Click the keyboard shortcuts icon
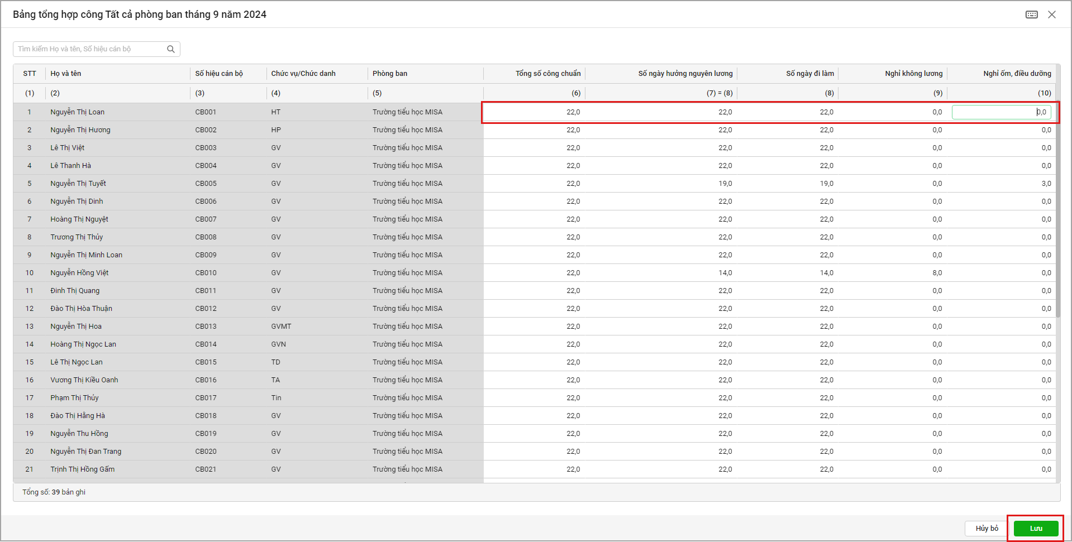 pos(1031,15)
